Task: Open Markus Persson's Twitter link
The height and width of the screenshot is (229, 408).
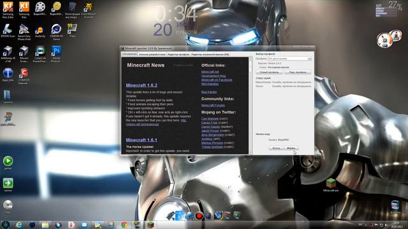Action: (x=212, y=142)
